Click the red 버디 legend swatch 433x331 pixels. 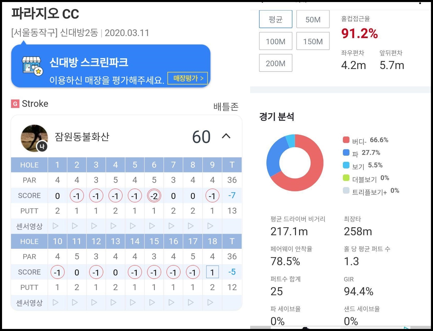(346, 140)
